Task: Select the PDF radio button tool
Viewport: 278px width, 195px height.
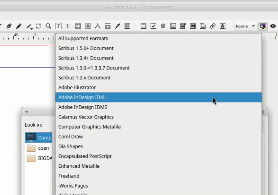Action: pos(163,26)
